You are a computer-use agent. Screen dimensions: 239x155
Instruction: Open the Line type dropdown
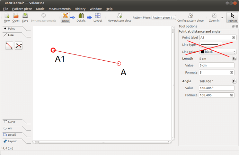(x=211, y=44)
